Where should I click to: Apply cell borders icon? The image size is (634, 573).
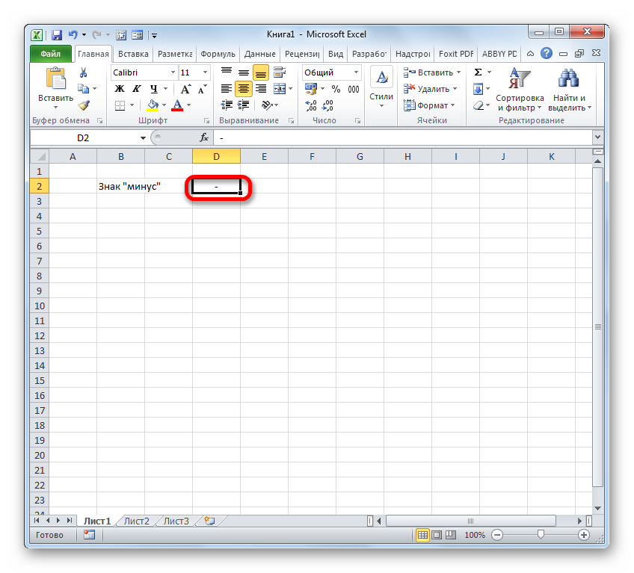coord(120,105)
